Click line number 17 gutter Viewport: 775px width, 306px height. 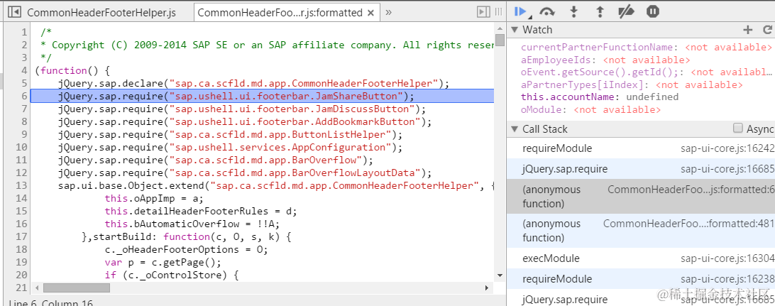tap(22, 237)
